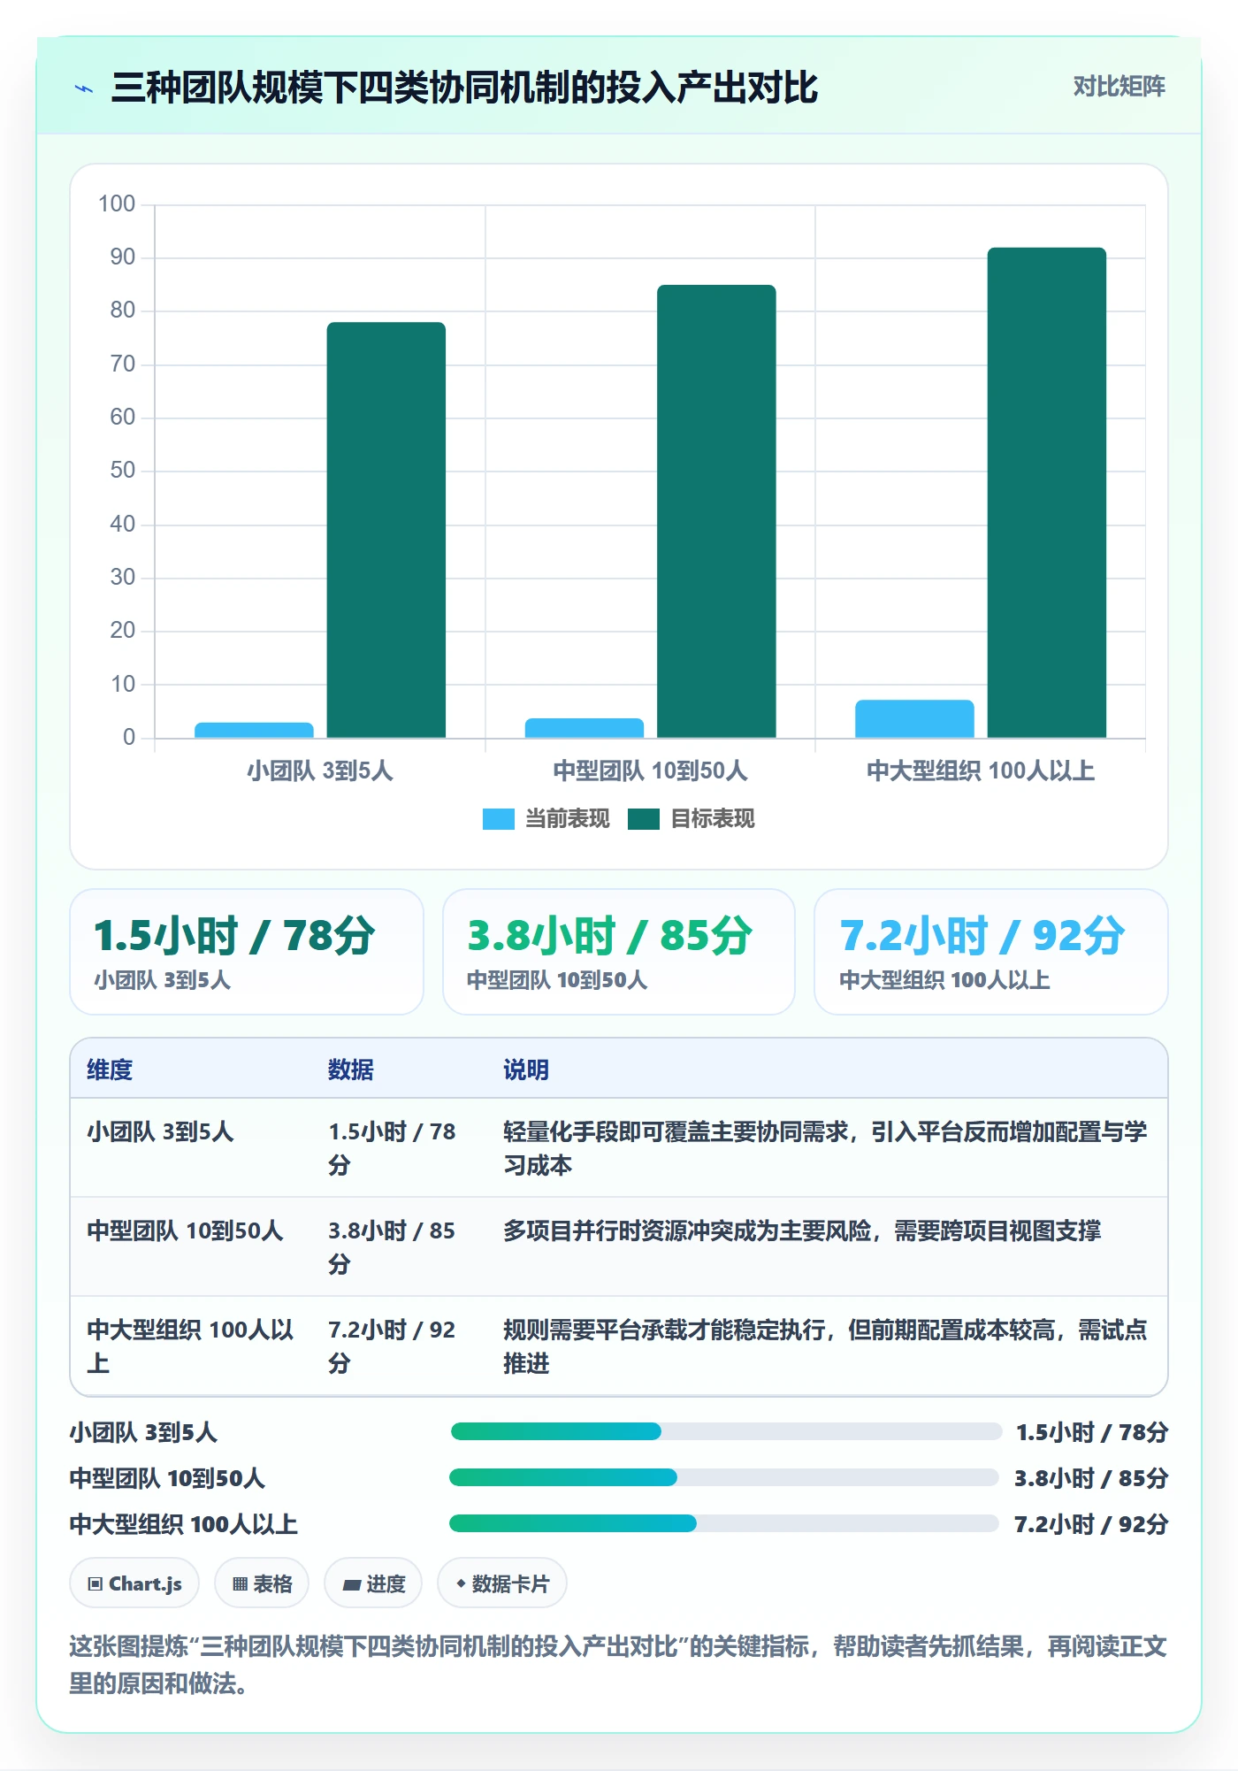
Task: Click the footer caption starting 这张图提炼
Action: click(618, 1664)
